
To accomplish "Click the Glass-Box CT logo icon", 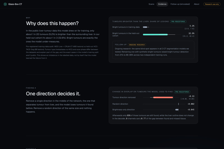I will [5, 4].
